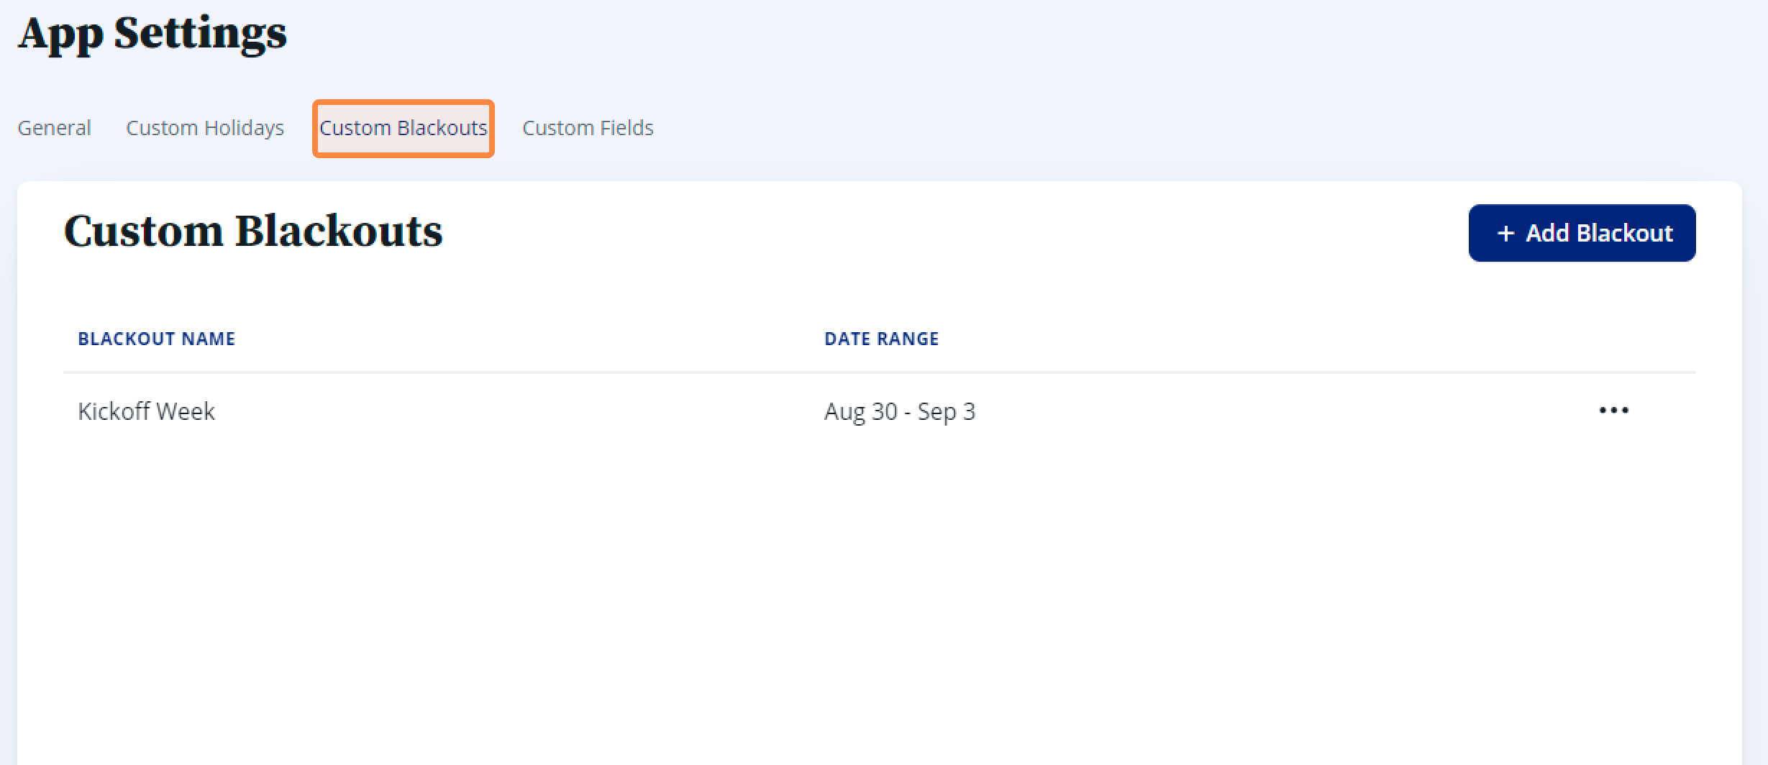
Task: Click the Custom Blackouts section heading
Action: (253, 231)
